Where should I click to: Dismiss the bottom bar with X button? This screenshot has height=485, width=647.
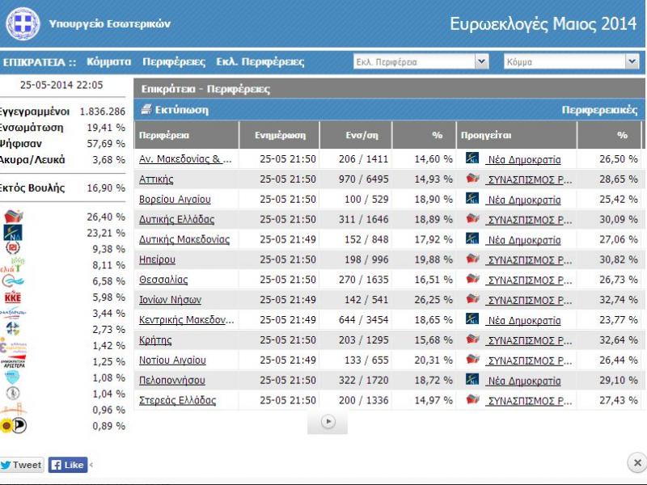tap(636, 462)
